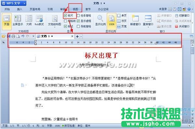Click the vertical scrollbar thumb

192,50
